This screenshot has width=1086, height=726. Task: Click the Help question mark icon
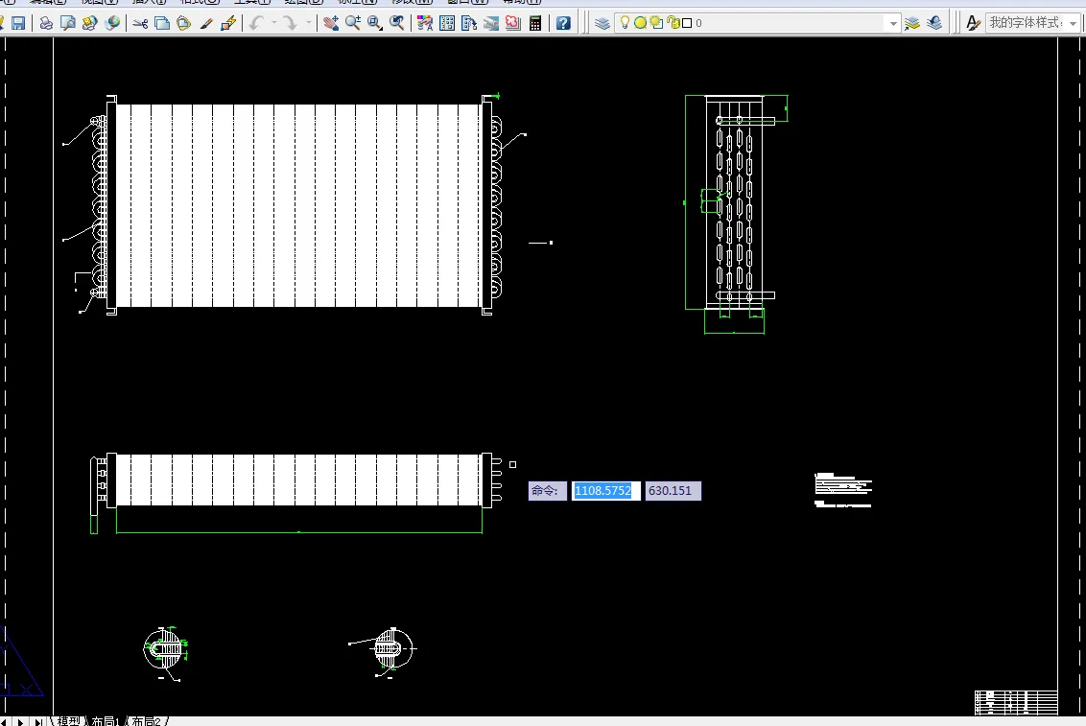pos(564,23)
